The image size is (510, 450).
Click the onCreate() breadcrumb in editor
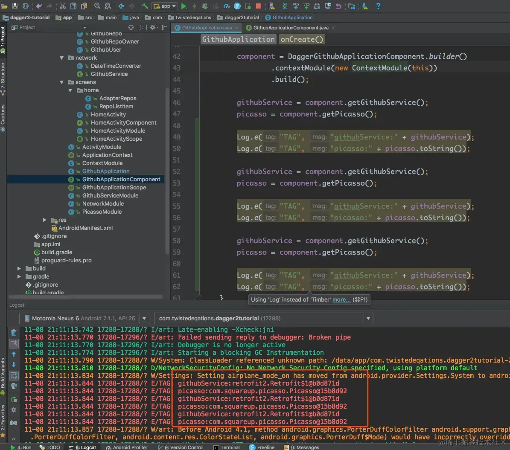[302, 39]
